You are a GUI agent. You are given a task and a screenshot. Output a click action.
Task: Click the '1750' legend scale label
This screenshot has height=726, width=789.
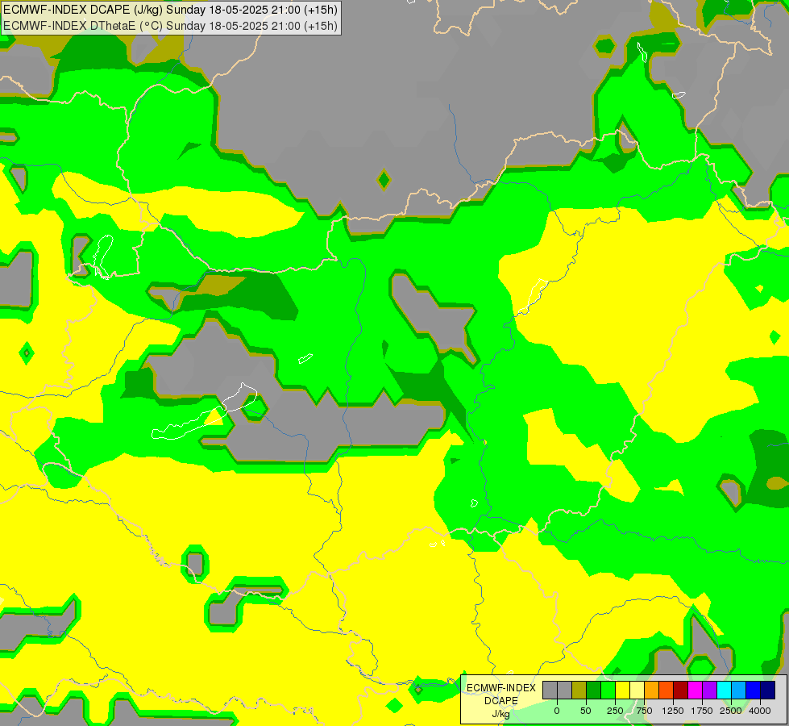(x=702, y=711)
